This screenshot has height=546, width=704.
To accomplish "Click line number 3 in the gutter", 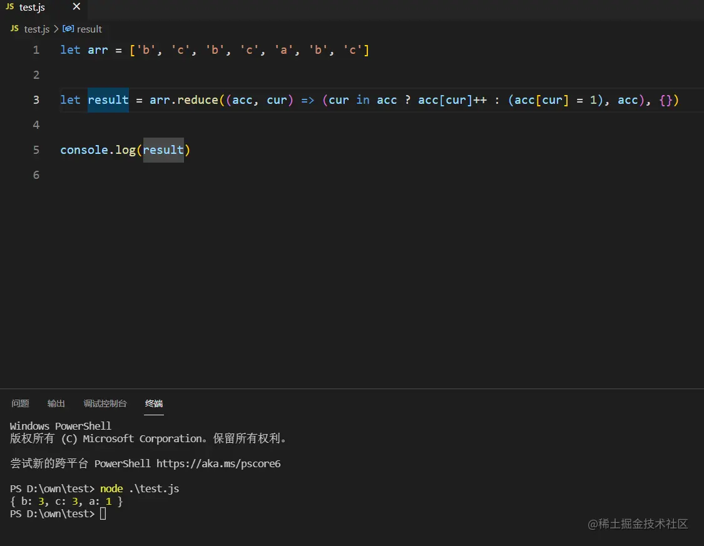I will pos(36,99).
